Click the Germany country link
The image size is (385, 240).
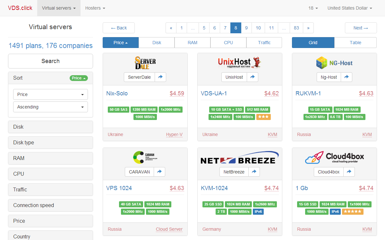pos(212,229)
